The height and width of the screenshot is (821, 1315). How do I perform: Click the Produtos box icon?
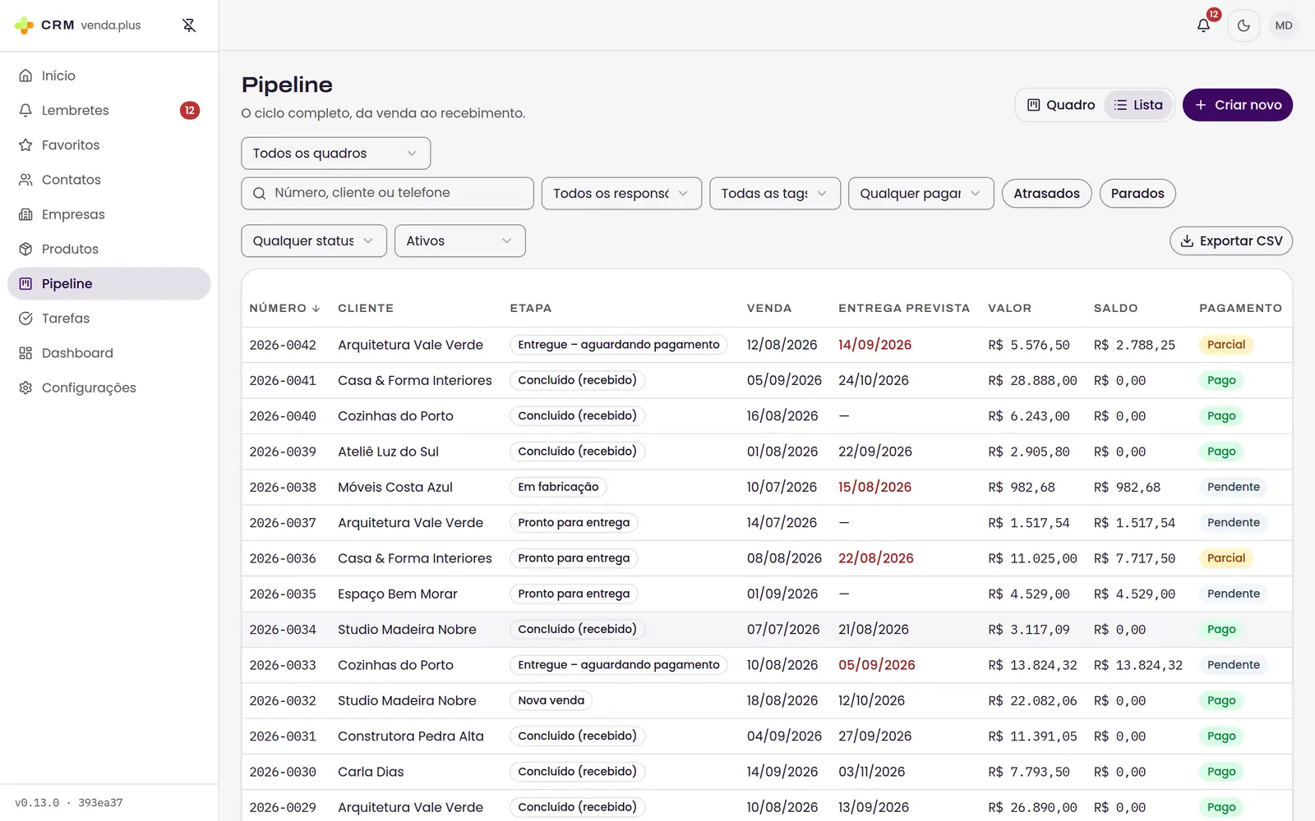pyautogui.click(x=25, y=249)
